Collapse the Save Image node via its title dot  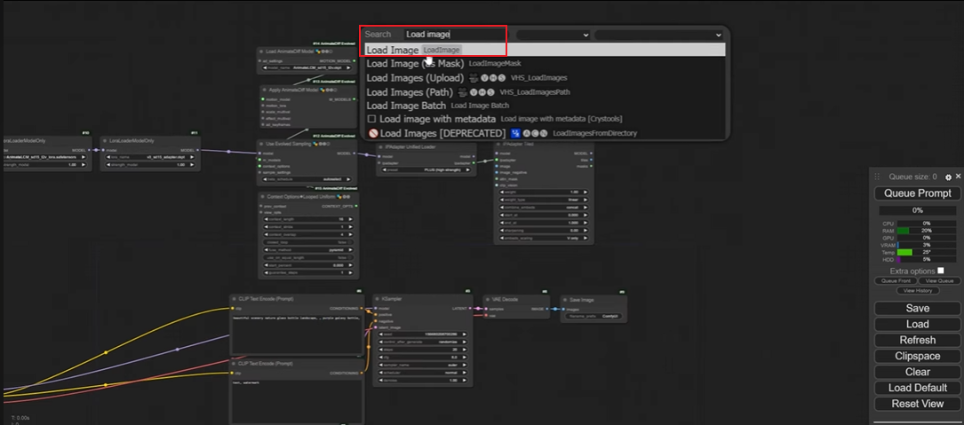pyautogui.click(x=565, y=299)
